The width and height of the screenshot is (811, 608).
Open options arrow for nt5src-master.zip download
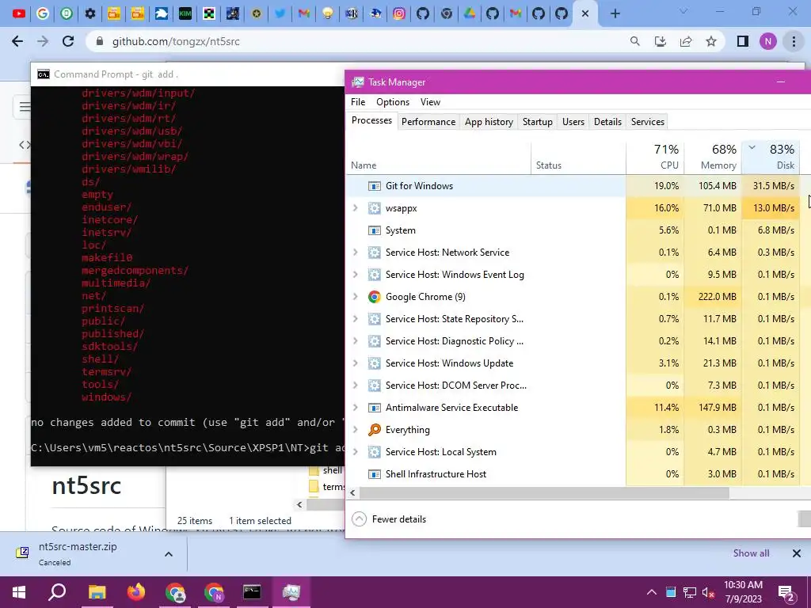point(169,554)
